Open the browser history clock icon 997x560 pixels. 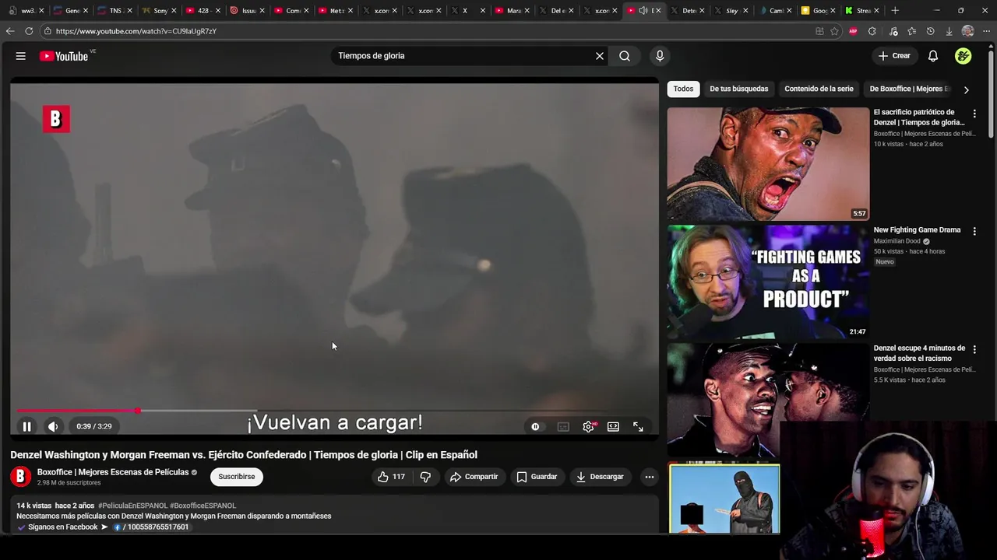[x=930, y=31]
